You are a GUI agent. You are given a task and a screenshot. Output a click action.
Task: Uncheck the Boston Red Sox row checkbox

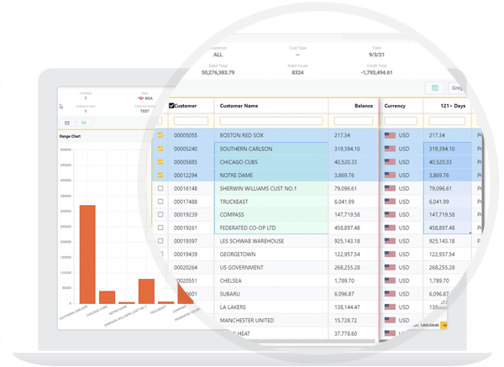pyautogui.click(x=160, y=135)
